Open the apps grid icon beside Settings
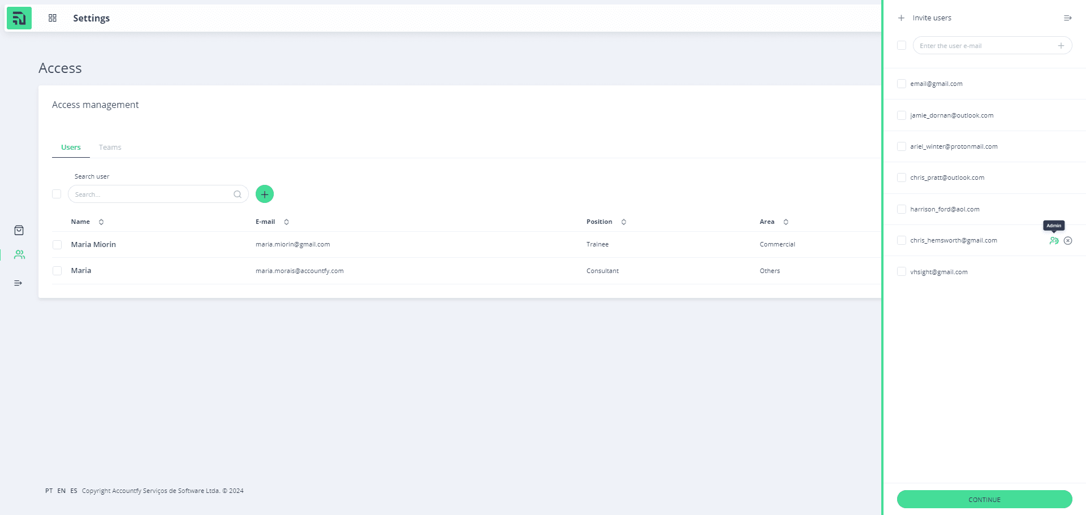This screenshot has height=515, width=1086. [x=53, y=18]
